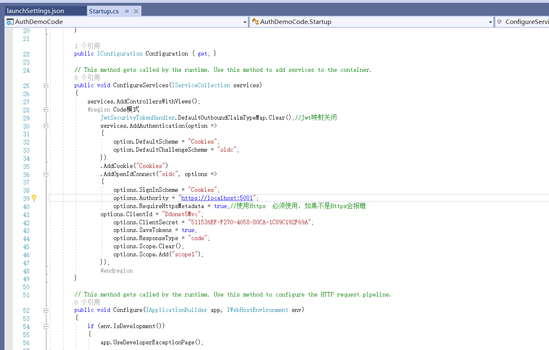The image size is (549, 350).
Task: Collapse the ConfigureServices method at line 25
Action: 46,86
